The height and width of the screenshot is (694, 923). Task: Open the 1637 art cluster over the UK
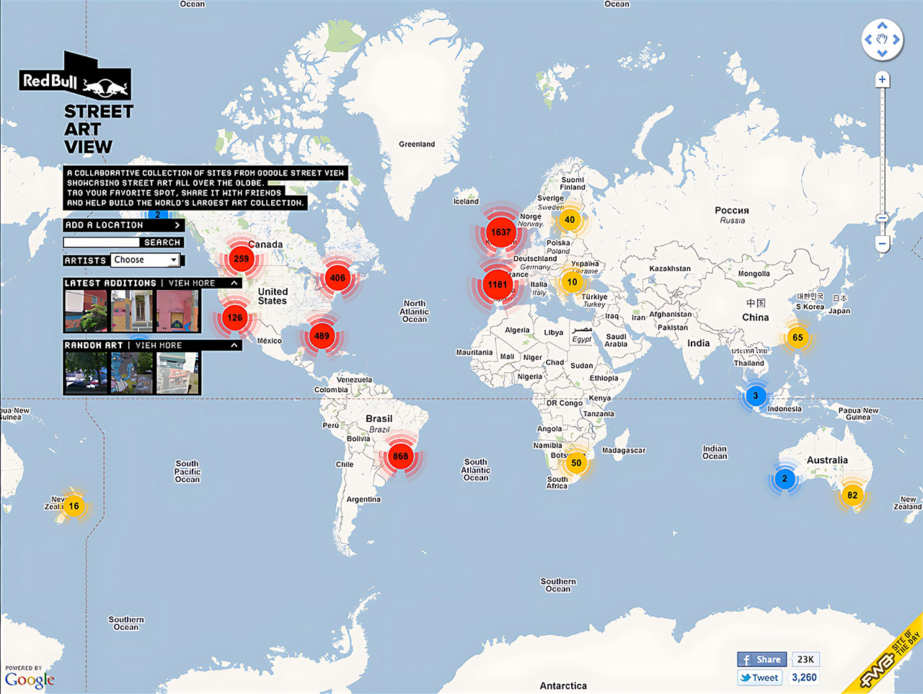click(500, 232)
